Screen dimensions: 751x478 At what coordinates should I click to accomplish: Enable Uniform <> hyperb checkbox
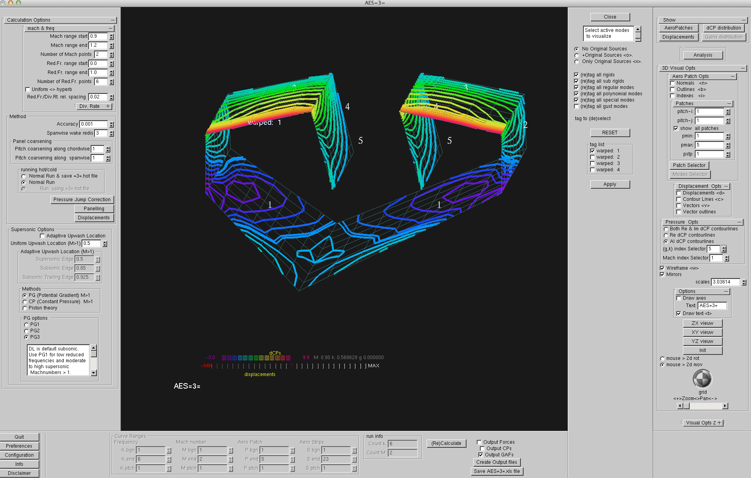pos(28,89)
